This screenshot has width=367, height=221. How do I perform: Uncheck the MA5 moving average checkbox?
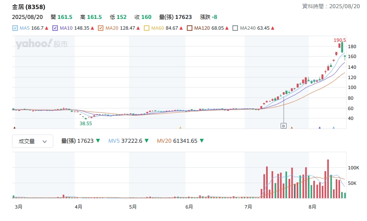(x=15, y=28)
